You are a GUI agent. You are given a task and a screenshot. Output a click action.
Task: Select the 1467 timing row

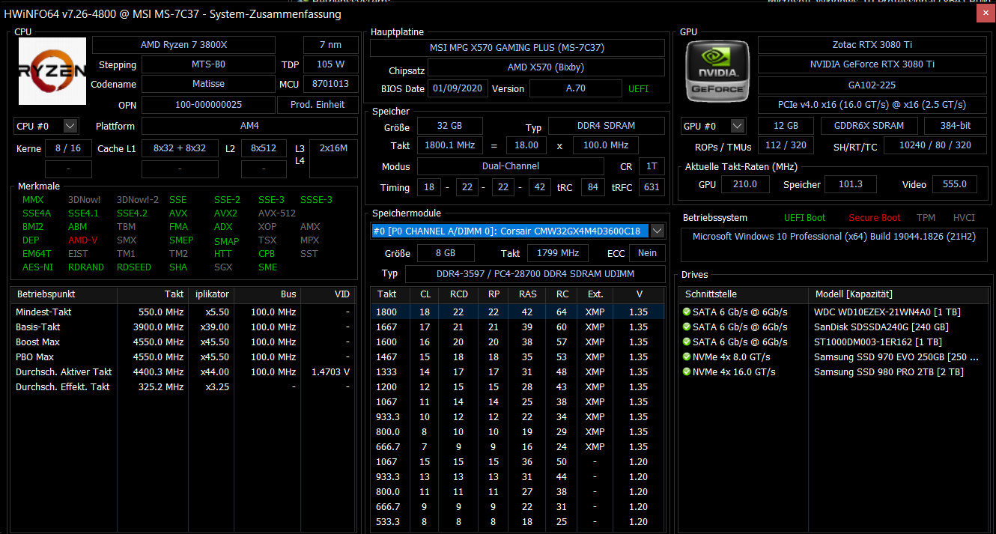point(517,356)
